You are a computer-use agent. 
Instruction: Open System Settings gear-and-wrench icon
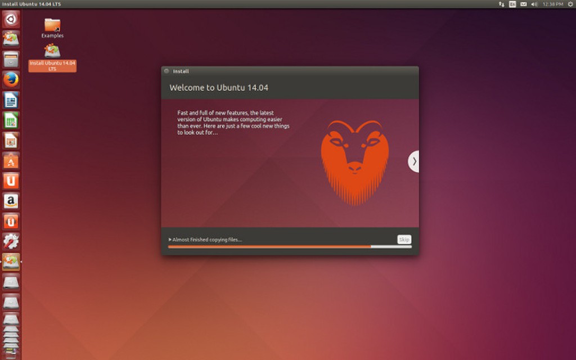(x=11, y=241)
